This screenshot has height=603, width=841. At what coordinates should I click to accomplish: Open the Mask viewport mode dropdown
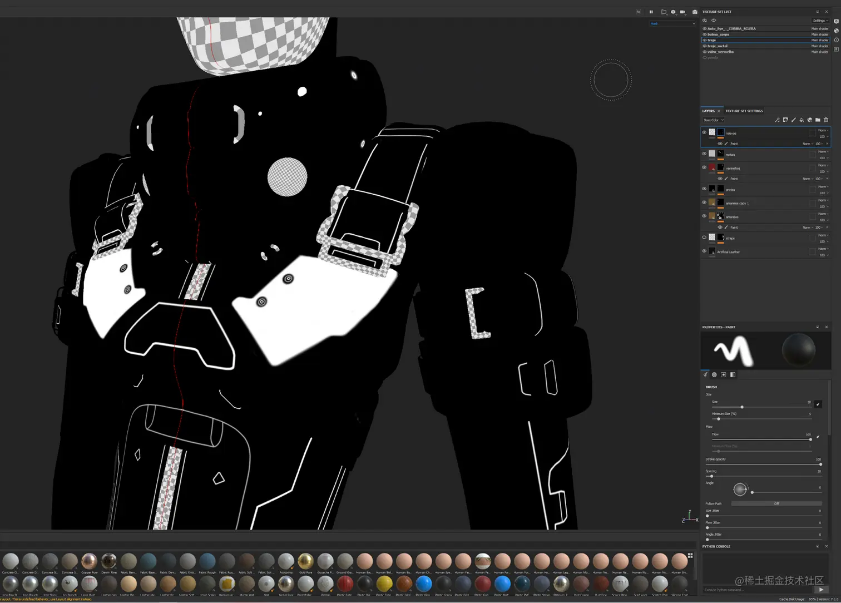tap(672, 23)
